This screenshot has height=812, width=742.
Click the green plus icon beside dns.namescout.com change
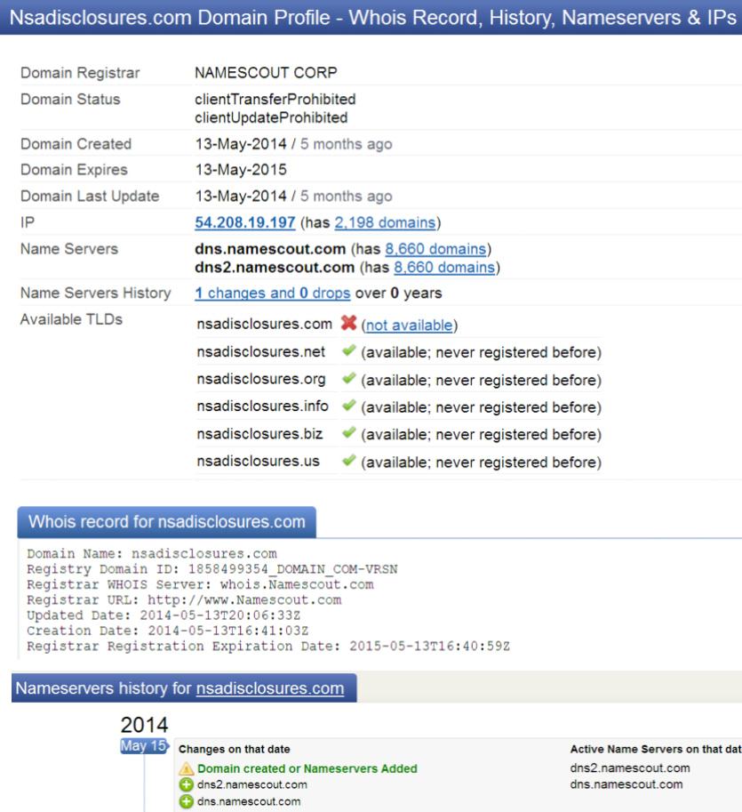[187, 801]
